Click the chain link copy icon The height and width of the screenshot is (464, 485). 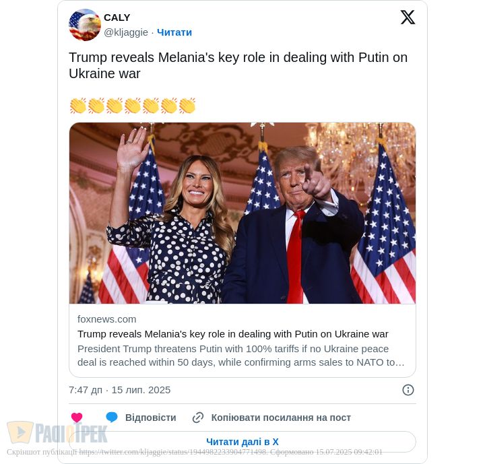(x=198, y=418)
